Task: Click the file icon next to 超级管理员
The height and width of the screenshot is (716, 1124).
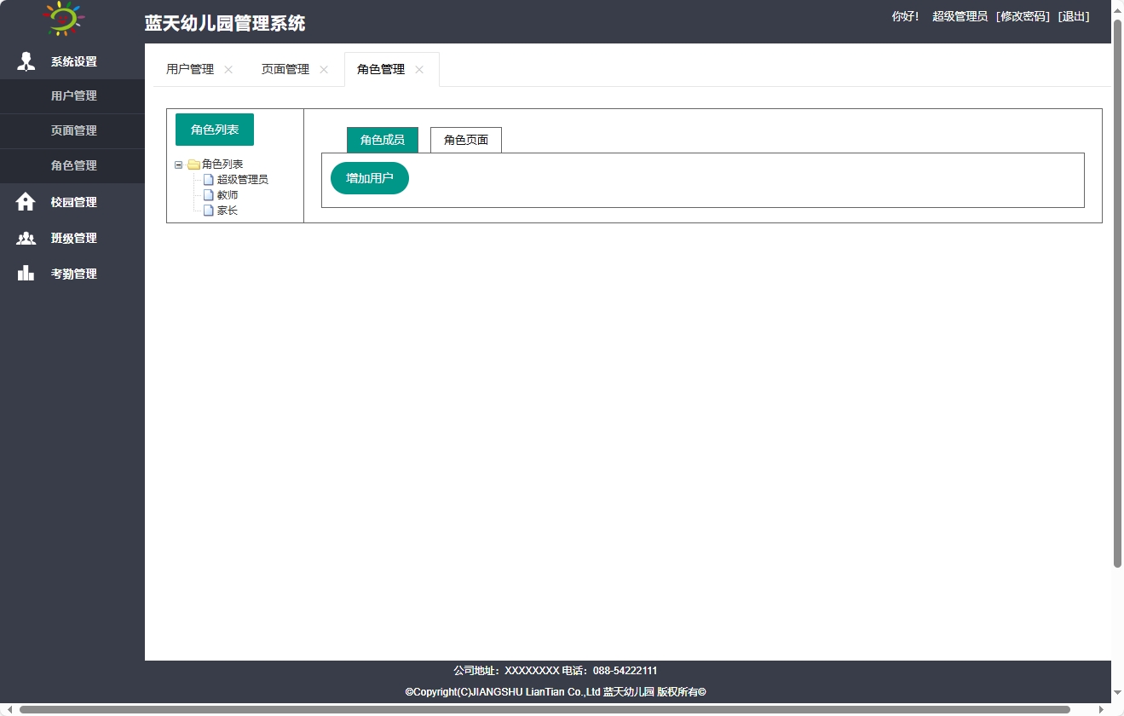Action: coord(209,179)
